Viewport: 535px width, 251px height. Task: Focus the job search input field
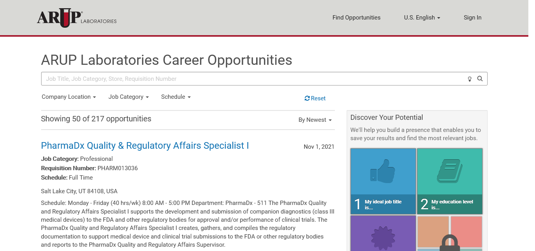[x=251, y=79]
